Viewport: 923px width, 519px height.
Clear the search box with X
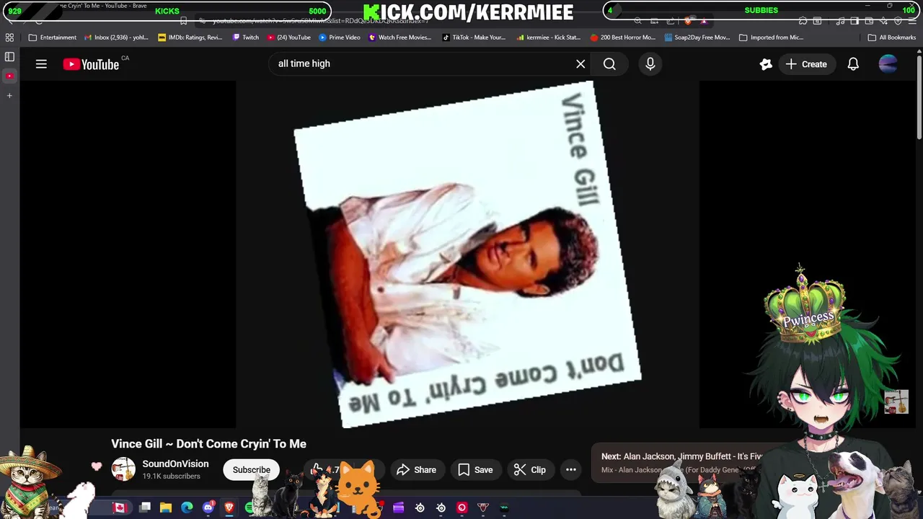tap(580, 64)
